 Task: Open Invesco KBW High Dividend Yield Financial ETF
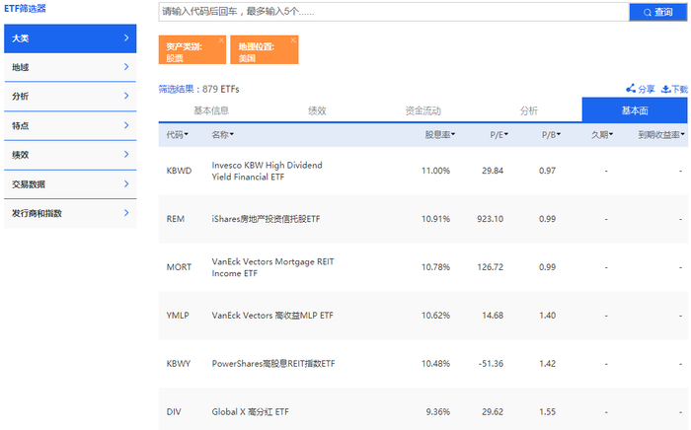(x=267, y=171)
